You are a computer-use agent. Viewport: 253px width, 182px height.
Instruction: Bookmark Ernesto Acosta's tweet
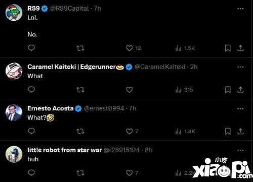(228, 131)
